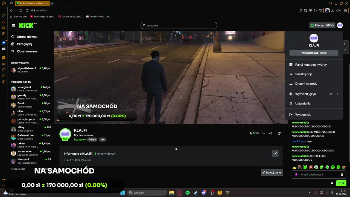
Task: Click the browser address bar URL
Action: click(x=39, y=10)
